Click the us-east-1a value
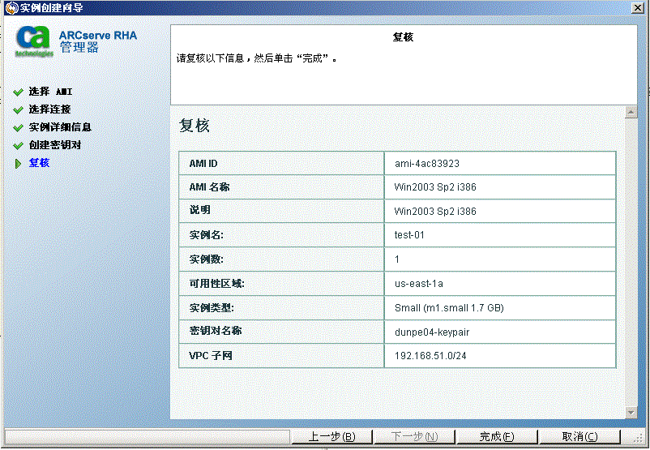This screenshot has height=450, width=650. 419,284
